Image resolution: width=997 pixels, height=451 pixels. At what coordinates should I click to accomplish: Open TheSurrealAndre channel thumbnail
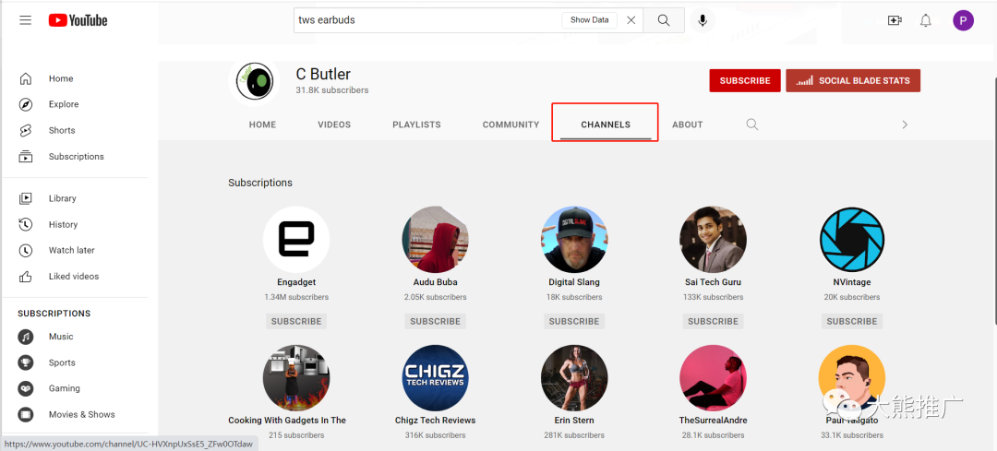click(713, 378)
